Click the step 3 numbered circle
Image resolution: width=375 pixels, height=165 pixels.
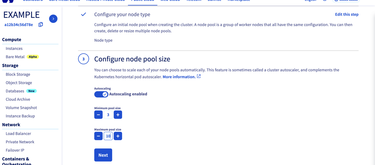click(x=83, y=59)
